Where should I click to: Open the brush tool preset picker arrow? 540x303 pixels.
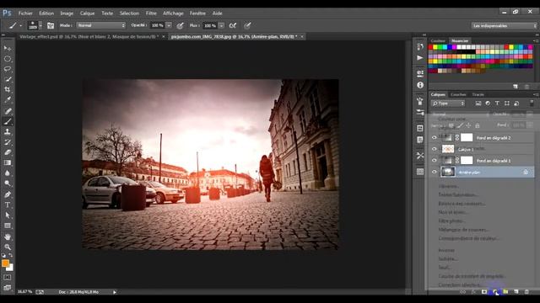click(20, 26)
